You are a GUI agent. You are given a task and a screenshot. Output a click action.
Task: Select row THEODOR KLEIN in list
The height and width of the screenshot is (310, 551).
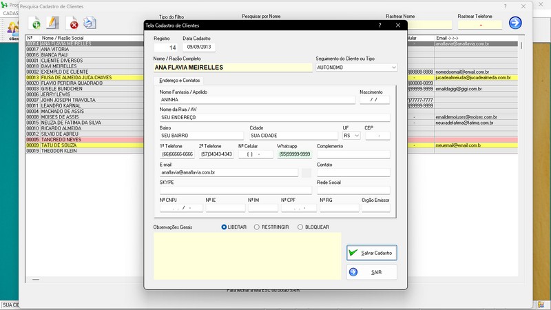pyautogui.click(x=84, y=151)
